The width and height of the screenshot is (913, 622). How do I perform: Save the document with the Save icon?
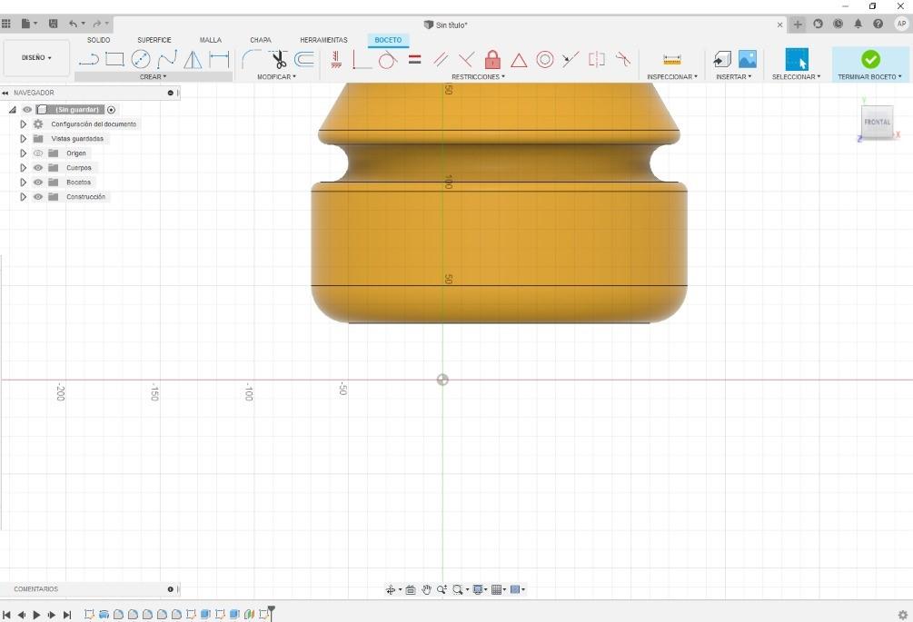click(53, 24)
